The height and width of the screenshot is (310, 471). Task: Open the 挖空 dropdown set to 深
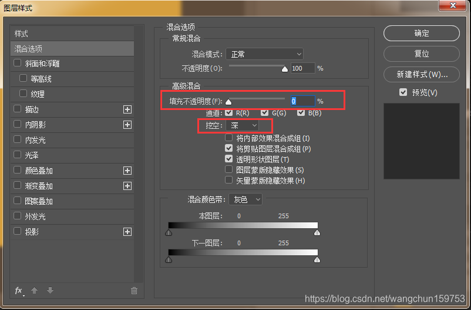click(x=242, y=125)
